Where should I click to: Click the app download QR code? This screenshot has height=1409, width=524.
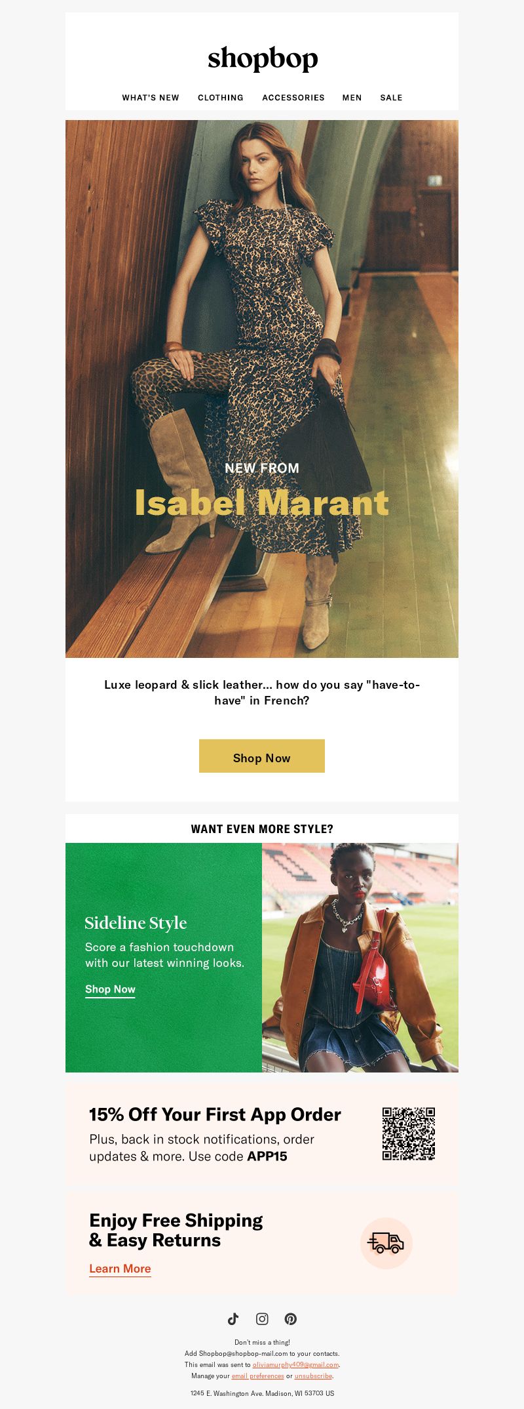(409, 1133)
